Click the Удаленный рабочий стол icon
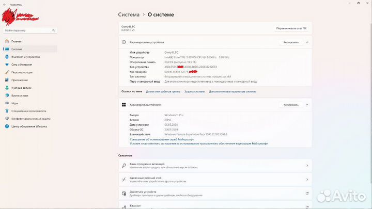372x209 pixels. pyautogui.click(x=124, y=180)
